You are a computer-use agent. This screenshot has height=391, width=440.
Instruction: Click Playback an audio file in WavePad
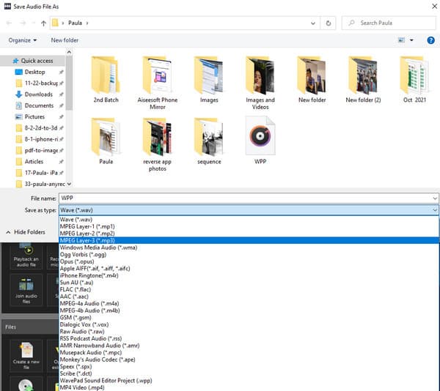coord(26,256)
